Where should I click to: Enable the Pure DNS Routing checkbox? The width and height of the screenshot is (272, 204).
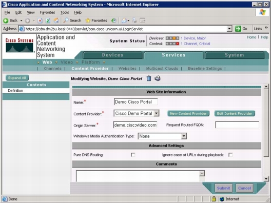[133, 155]
